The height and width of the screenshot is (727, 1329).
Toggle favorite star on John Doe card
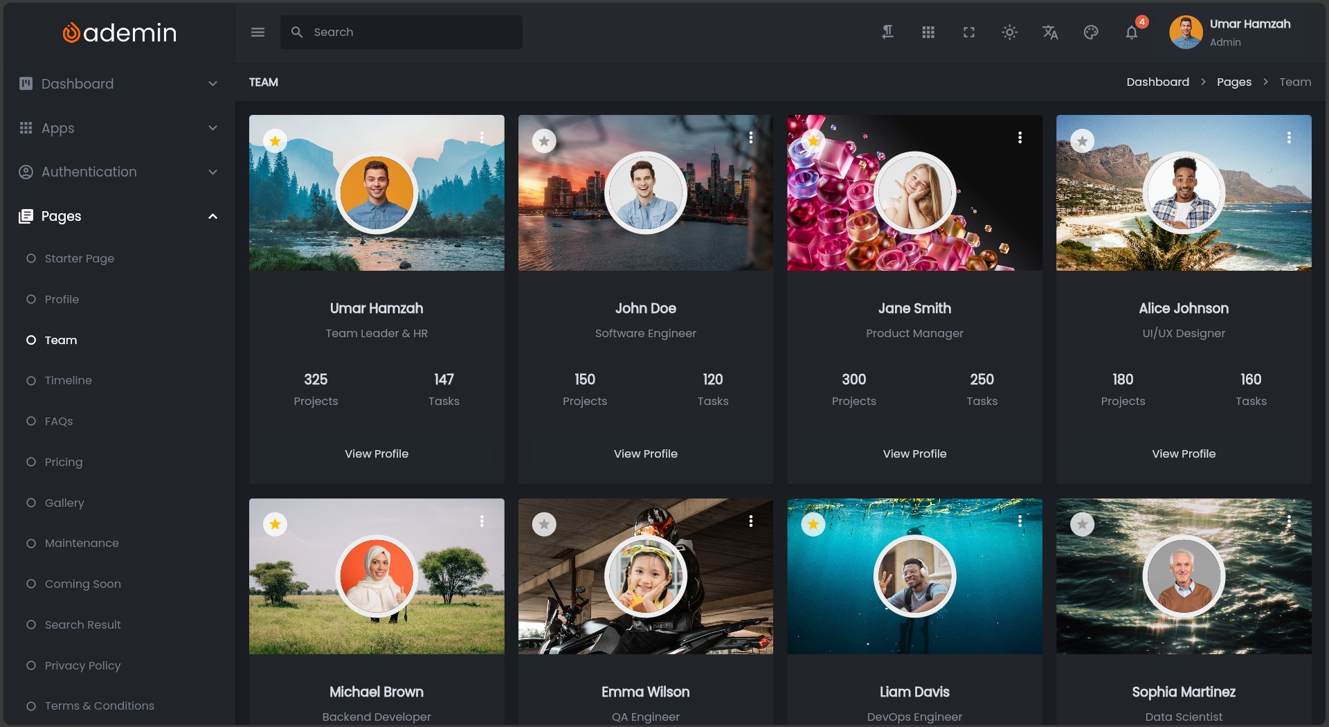(544, 141)
